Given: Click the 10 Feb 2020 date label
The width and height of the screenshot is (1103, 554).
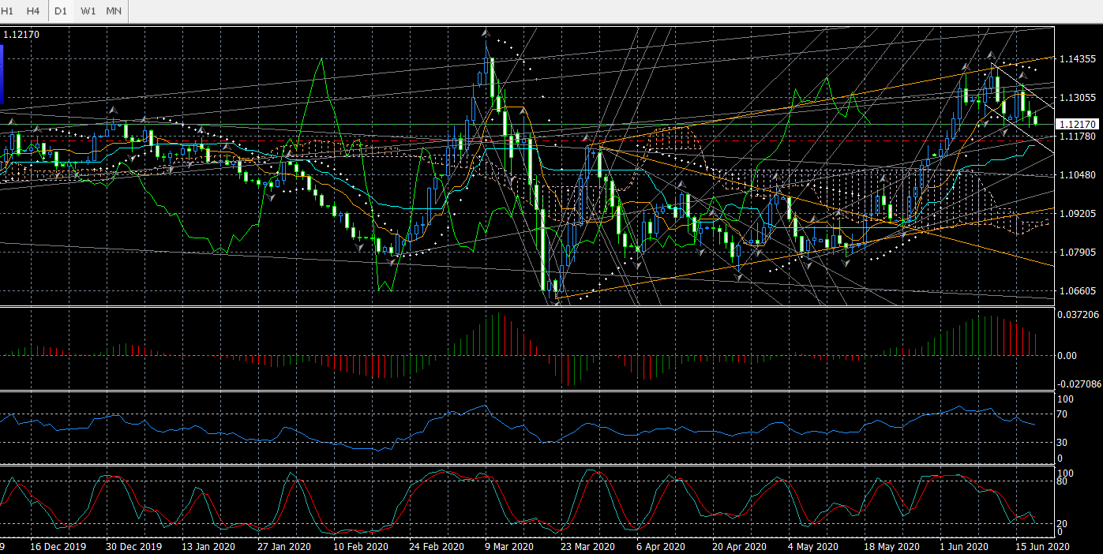Looking at the screenshot, I should (360, 546).
